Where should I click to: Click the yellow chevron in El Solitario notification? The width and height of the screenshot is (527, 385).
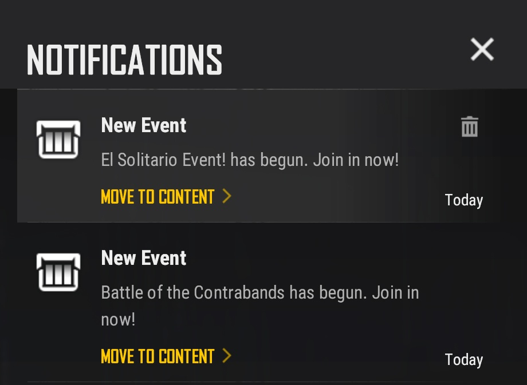point(227,196)
